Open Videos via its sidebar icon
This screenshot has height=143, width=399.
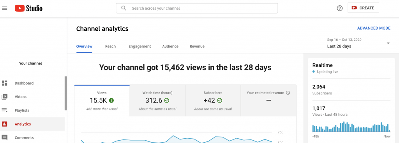click(x=4, y=97)
